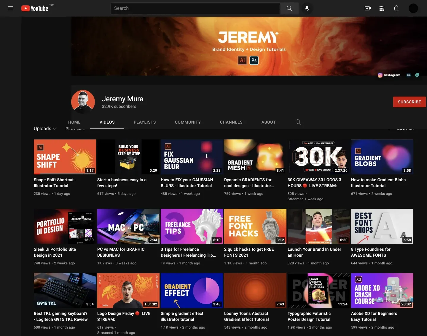Click the green tag banner link icon

(417, 75)
